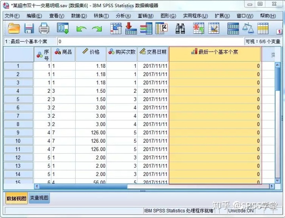The width and height of the screenshot is (285, 218).
Task: Click nominal icon in 序号 column header
Action: click(x=40, y=55)
